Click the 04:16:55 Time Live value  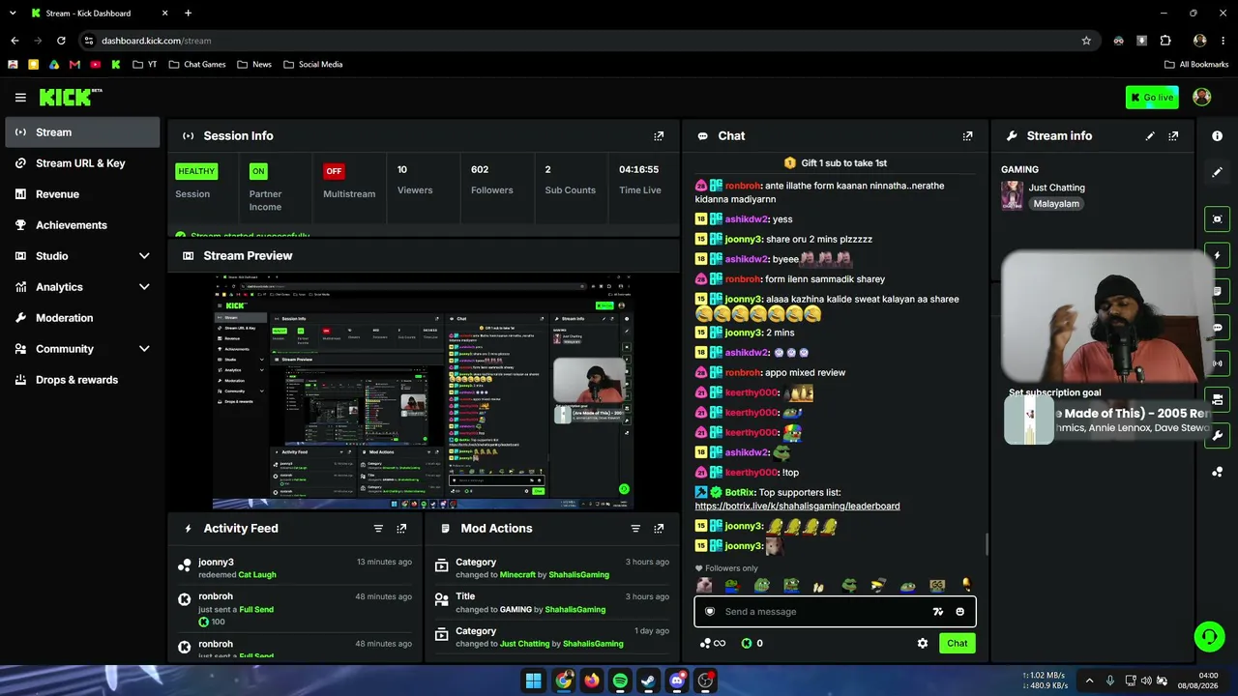(x=639, y=170)
